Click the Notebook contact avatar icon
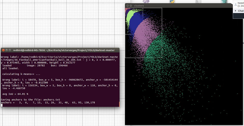Viewport: 244px width, 126px height. tap(236, 4)
